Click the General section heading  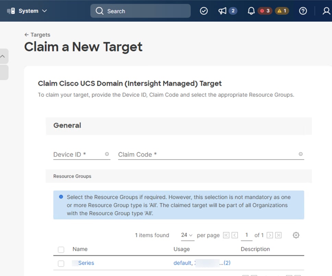67,125
